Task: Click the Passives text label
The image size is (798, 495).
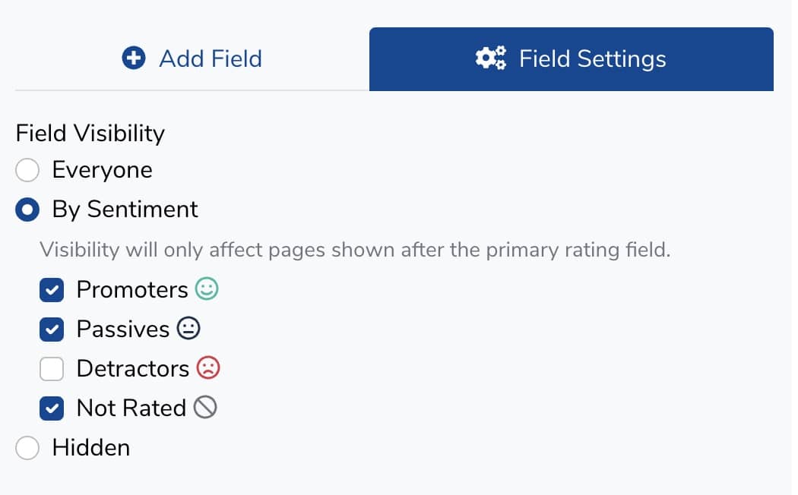Action: 123,329
